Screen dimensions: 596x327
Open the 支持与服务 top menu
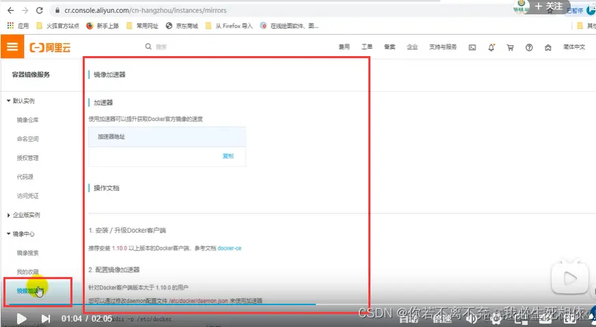[x=443, y=47]
